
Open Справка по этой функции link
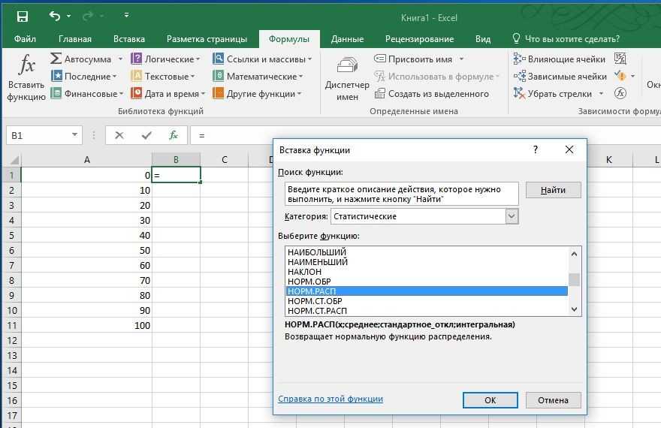[x=330, y=399]
